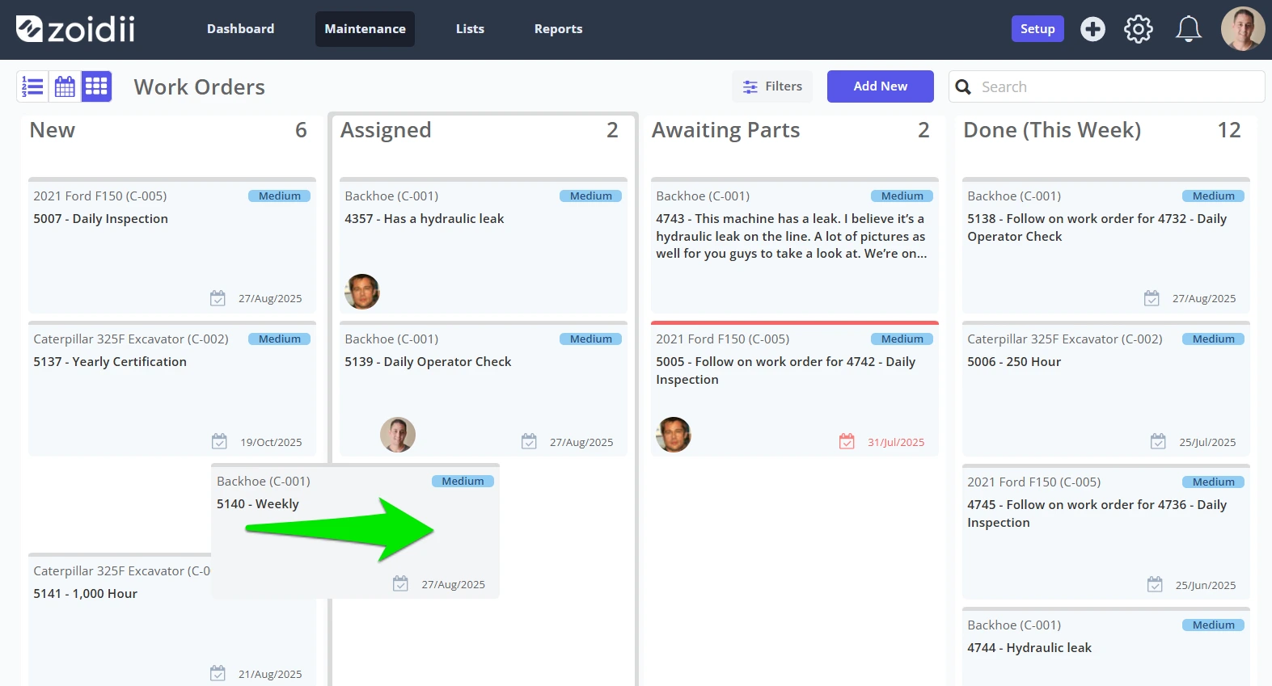This screenshot has width=1272, height=686.
Task: Switch to the calendar view icon
Action: [x=65, y=86]
